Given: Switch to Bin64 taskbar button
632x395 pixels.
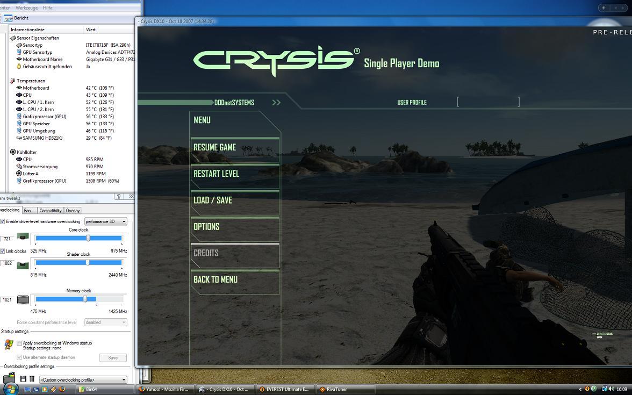Looking at the screenshot, I should coord(104,389).
